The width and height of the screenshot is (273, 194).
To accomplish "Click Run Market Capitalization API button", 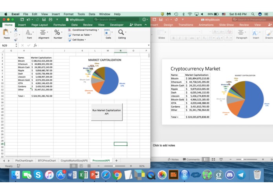I will click(x=107, y=112).
